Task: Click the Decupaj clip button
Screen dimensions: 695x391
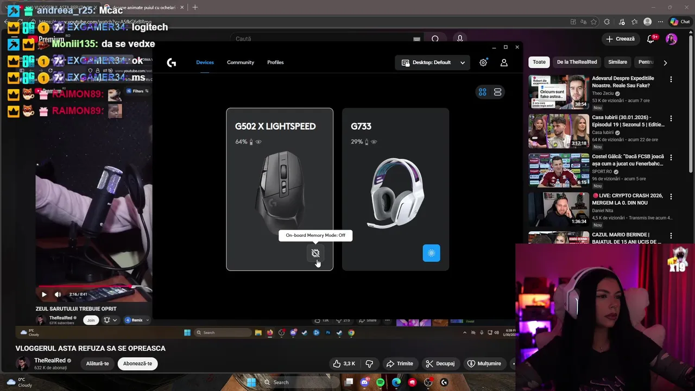Action: pyautogui.click(x=440, y=364)
